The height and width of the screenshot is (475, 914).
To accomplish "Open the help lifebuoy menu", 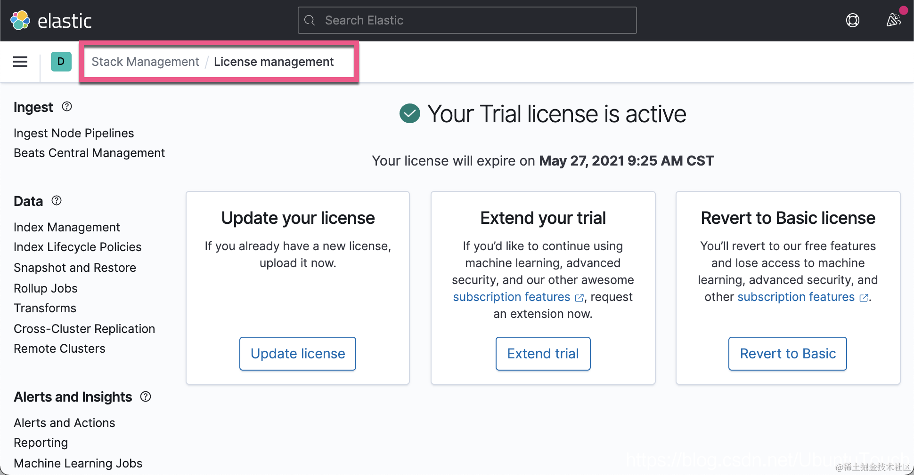I will 853,20.
